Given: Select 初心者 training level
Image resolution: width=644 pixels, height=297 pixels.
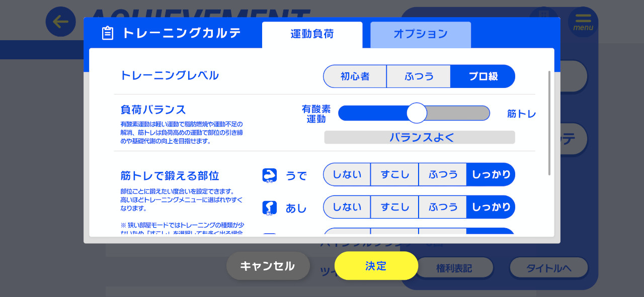Looking at the screenshot, I should tap(355, 76).
